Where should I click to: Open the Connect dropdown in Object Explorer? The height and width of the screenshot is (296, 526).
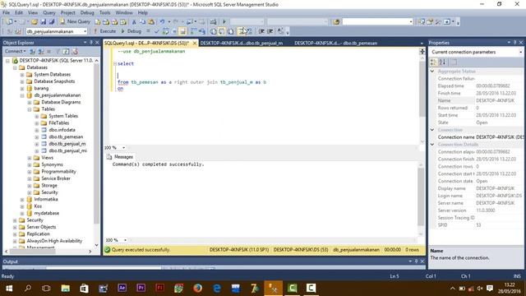pyautogui.click(x=15, y=51)
